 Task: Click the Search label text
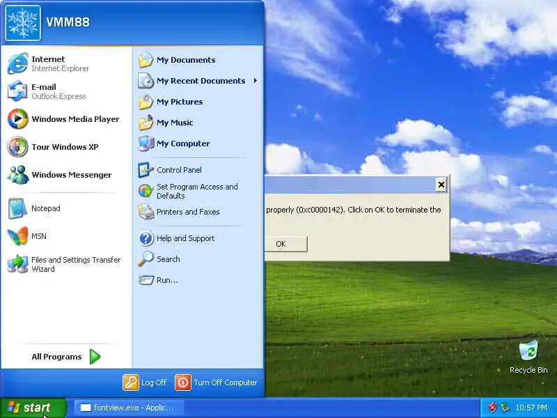pyautogui.click(x=168, y=259)
